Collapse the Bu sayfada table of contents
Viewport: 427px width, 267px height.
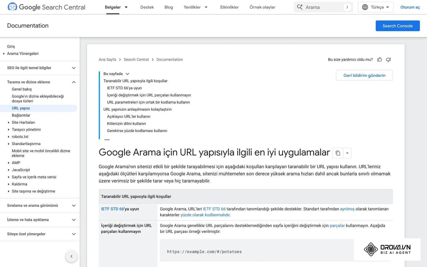pyautogui.click(x=127, y=74)
